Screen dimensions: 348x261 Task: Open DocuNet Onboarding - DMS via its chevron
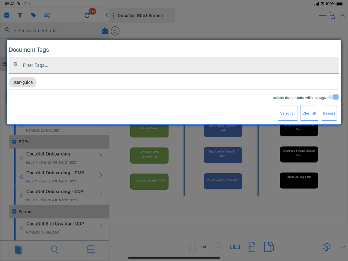(101, 175)
